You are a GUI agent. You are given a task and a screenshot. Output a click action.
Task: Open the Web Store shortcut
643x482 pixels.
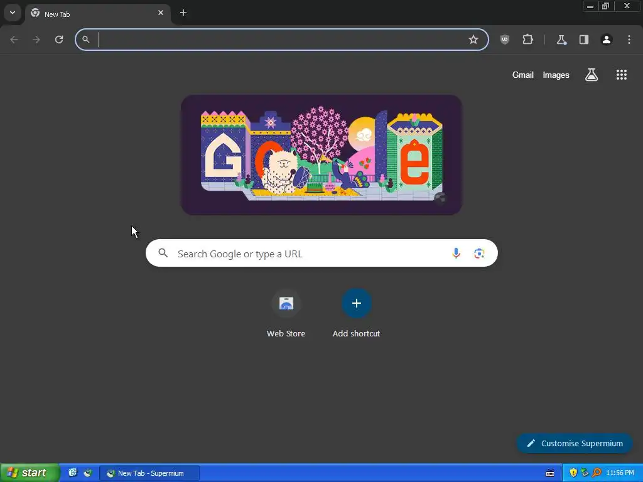pyautogui.click(x=286, y=314)
